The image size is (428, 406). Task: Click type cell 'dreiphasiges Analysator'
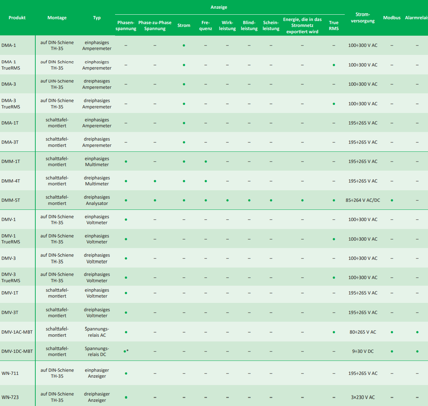tap(97, 200)
